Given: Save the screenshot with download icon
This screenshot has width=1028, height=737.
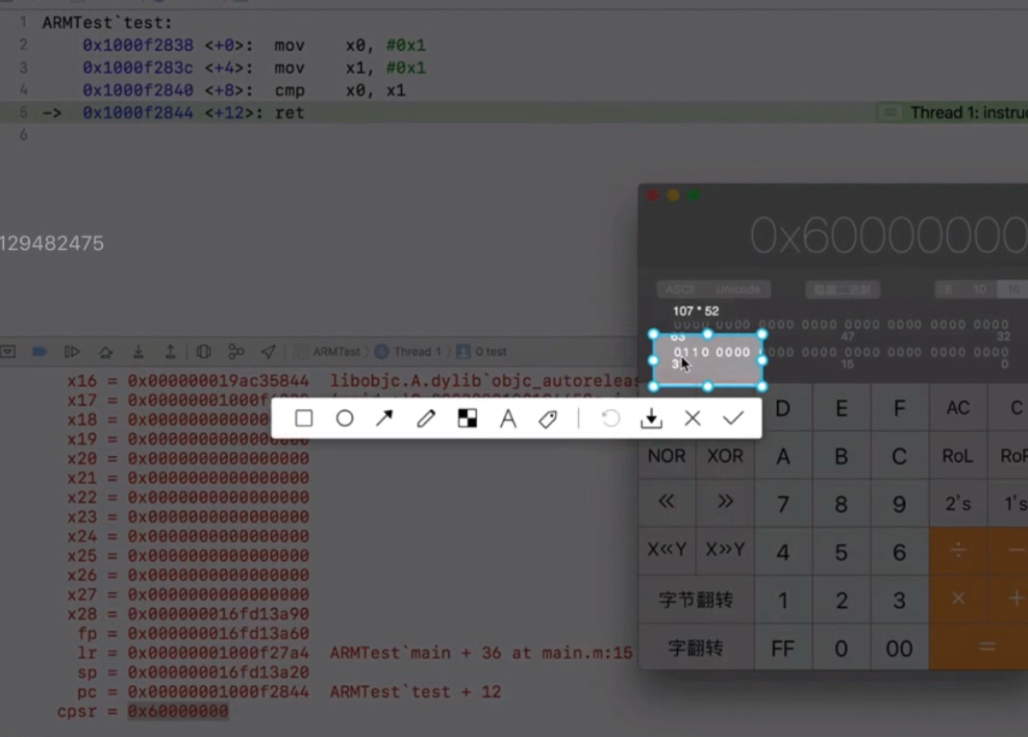Looking at the screenshot, I should (x=651, y=419).
